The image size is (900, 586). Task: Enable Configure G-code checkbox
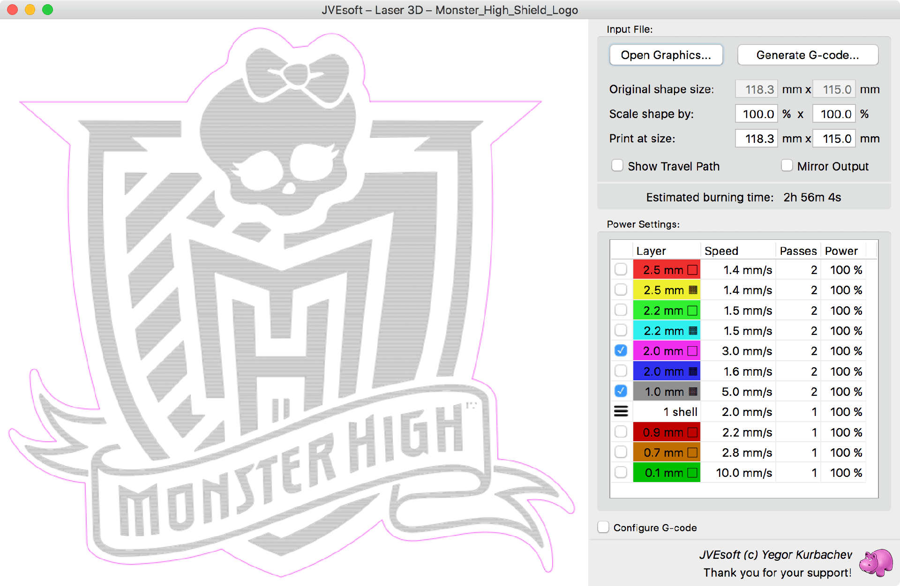[603, 527]
